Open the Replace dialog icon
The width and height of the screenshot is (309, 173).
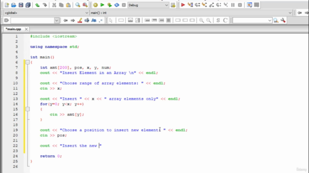[85, 5]
